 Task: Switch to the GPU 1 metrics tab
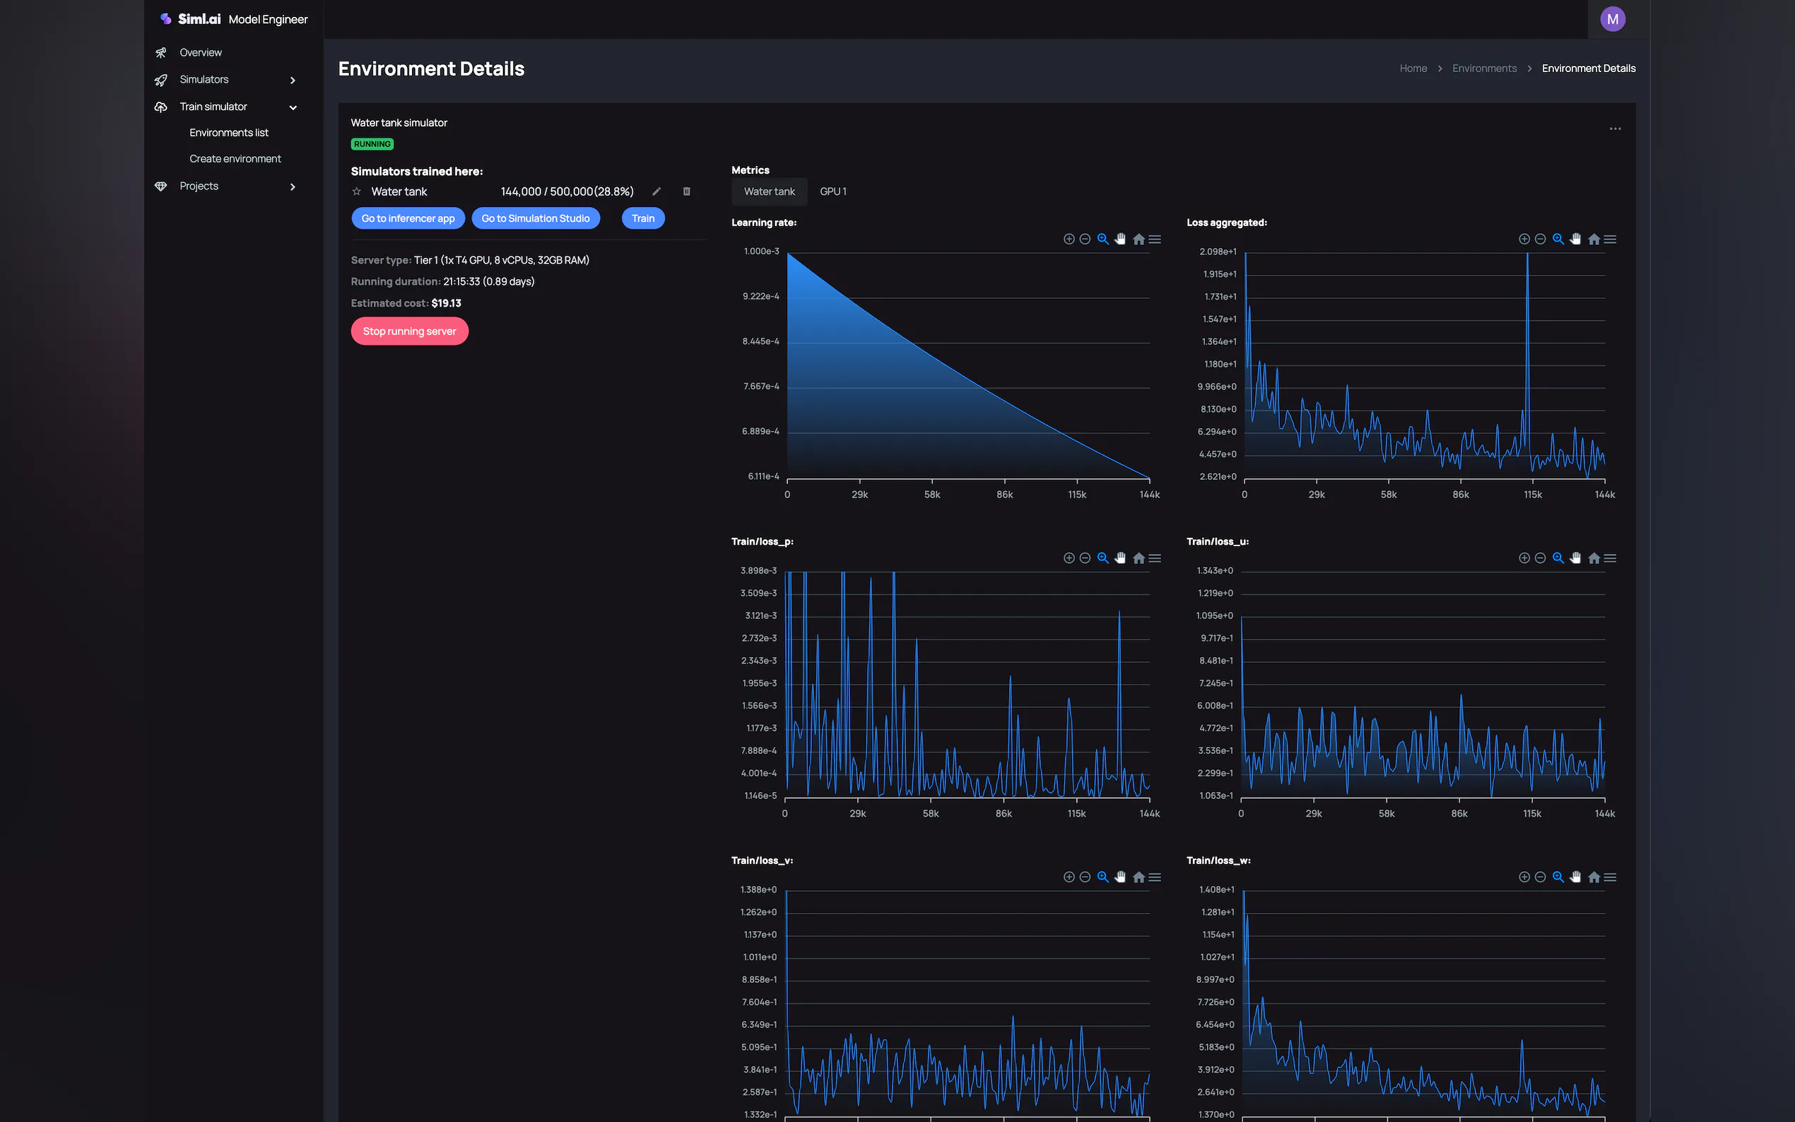tap(832, 191)
